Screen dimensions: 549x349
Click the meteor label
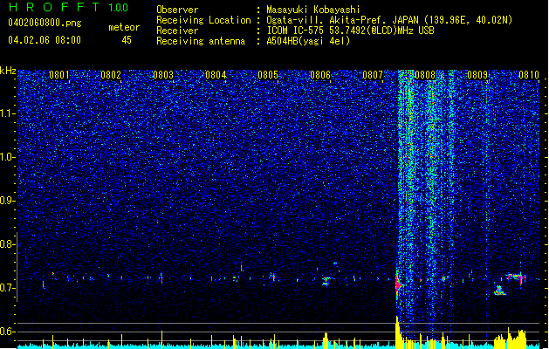[124, 27]
